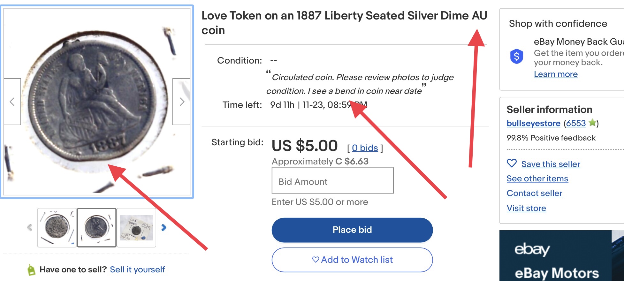Click the blue money back shield icon

[516, 57]
